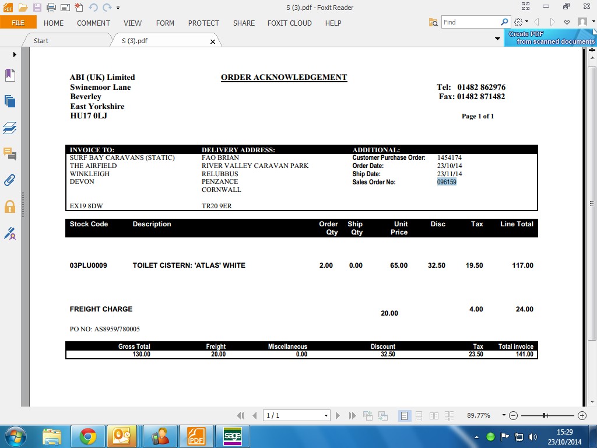
Task: Toggle facing pages view mode
Action: pos(434,415)
